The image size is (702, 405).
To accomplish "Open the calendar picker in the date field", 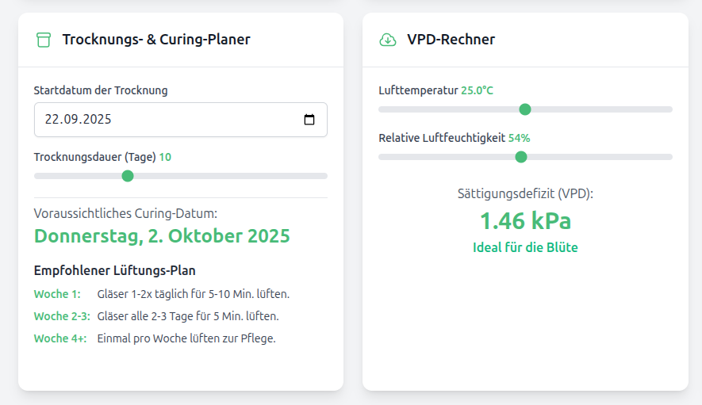I will (309, 120).
